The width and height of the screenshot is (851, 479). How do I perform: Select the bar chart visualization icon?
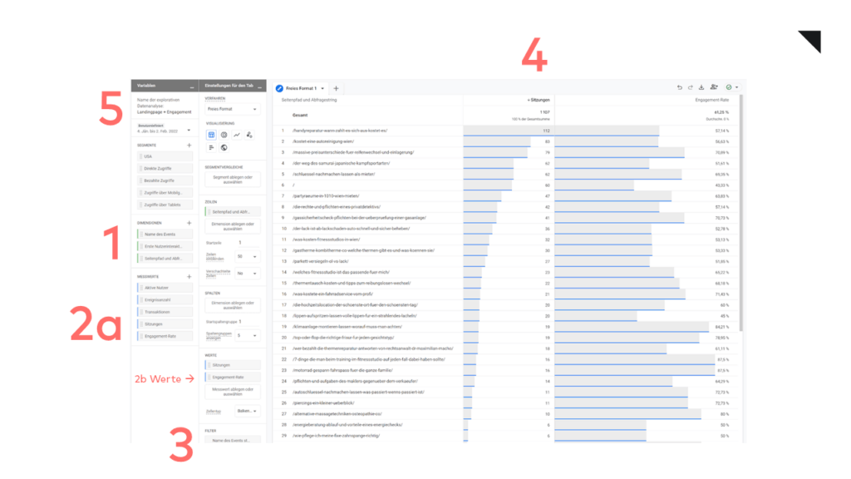coord(211,148)
